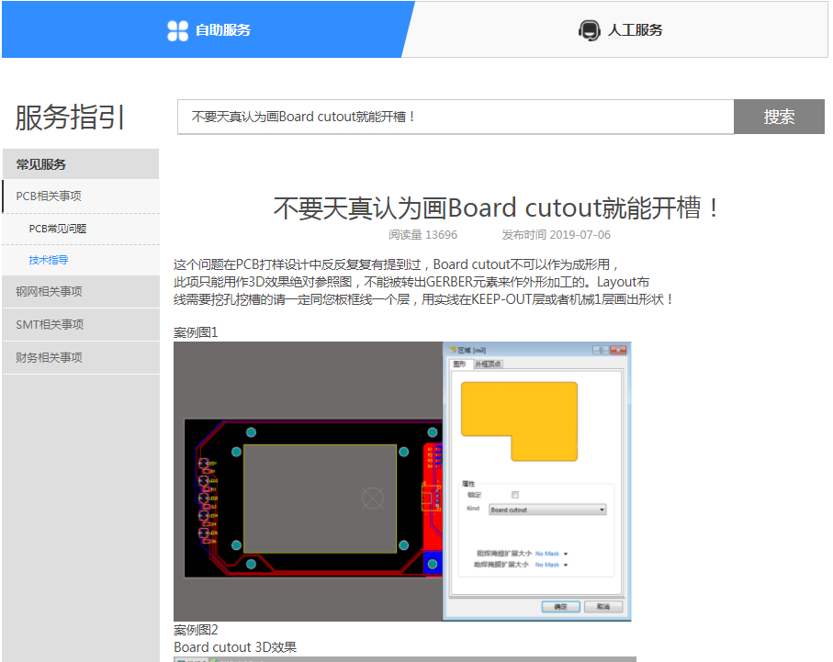This screenshot has width=833, height=662.
Task: Switch to the 外框顶点 tab
Action: (x=488, y=365)
